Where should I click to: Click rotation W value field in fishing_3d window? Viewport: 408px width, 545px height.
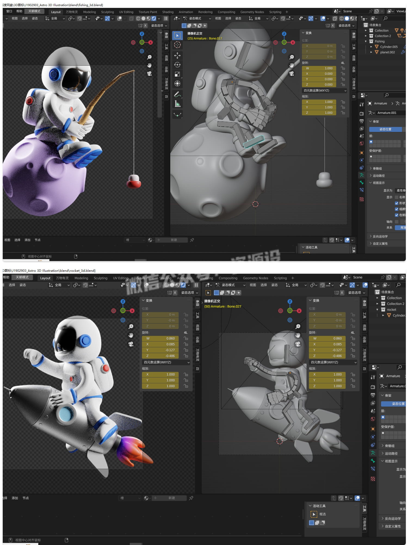pyautogui.click(x=320, y=68)
